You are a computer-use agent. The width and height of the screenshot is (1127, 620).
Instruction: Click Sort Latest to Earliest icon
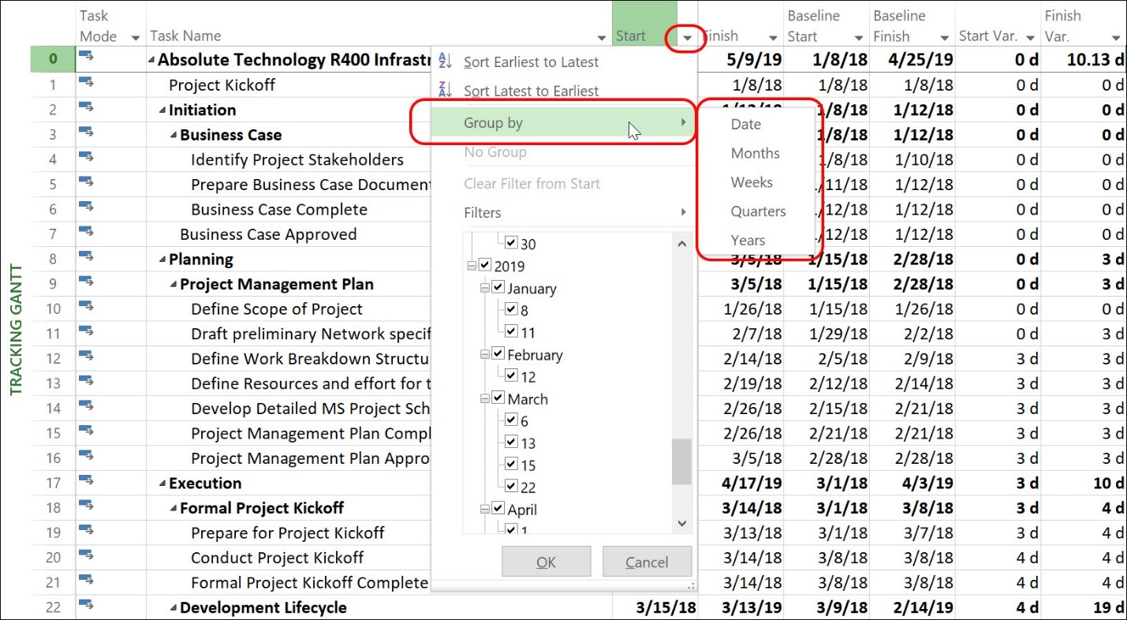click(445, 91)
